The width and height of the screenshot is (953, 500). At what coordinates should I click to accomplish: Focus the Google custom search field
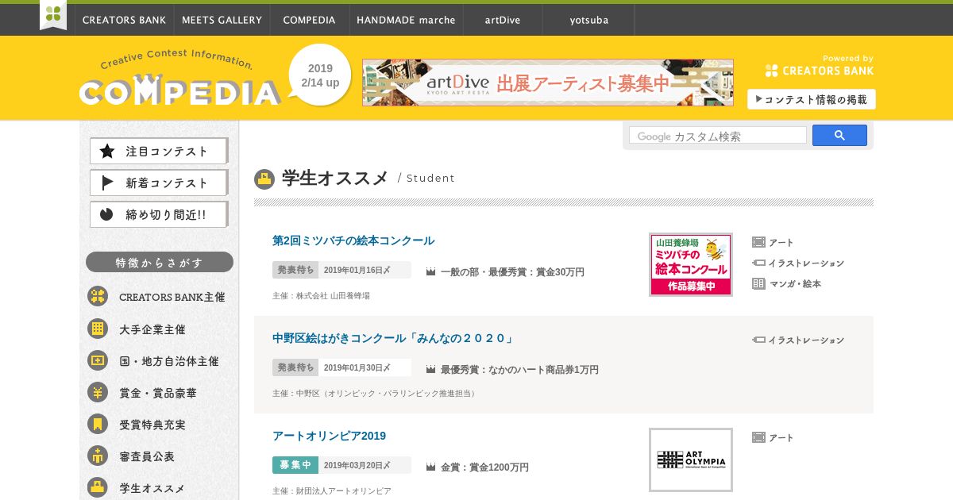718,136
